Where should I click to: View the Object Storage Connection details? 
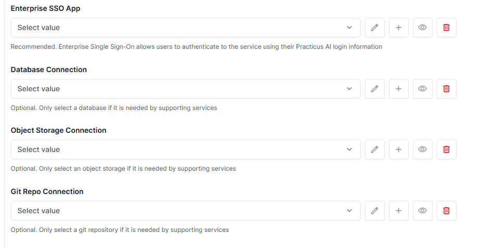(x=422, y=149)
